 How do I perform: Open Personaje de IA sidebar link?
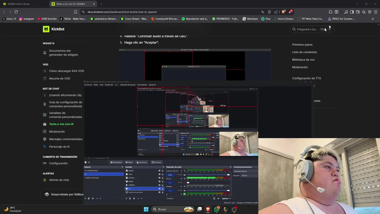(59, 147)
